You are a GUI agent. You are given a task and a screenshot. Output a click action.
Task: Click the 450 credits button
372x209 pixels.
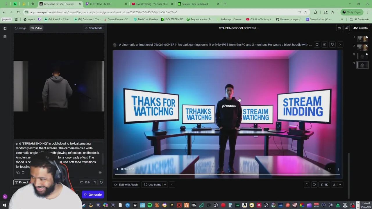tap(360, 28)
